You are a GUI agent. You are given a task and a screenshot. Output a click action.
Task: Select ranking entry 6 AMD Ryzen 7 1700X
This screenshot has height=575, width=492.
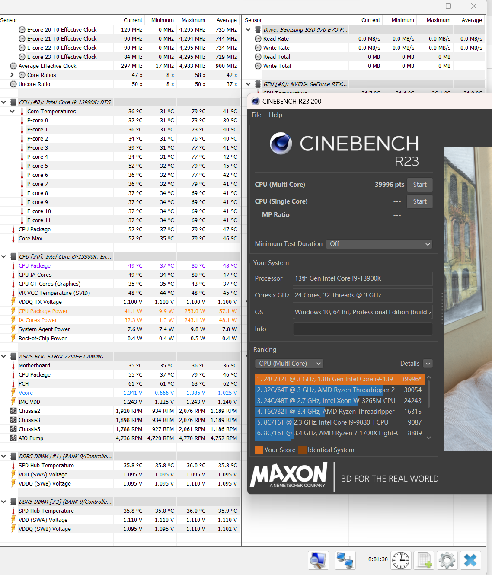339,433
